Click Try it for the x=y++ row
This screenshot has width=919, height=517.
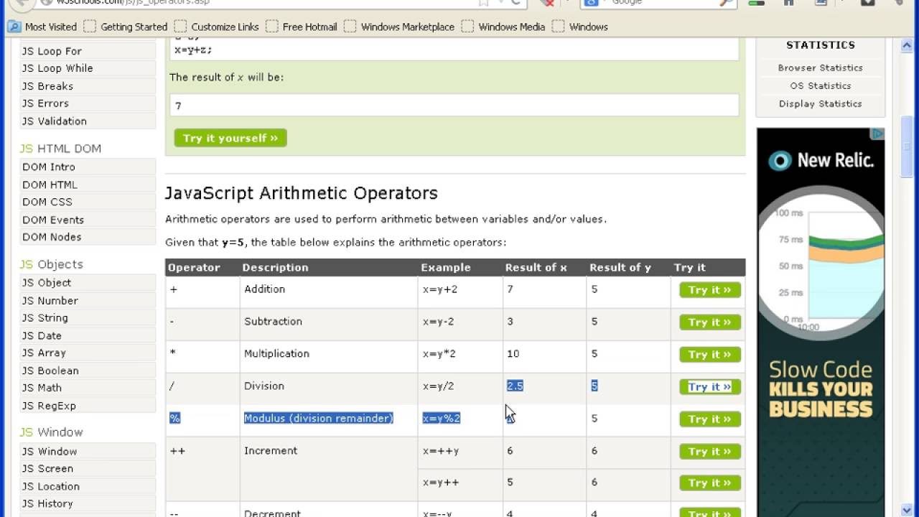point(710,483)
